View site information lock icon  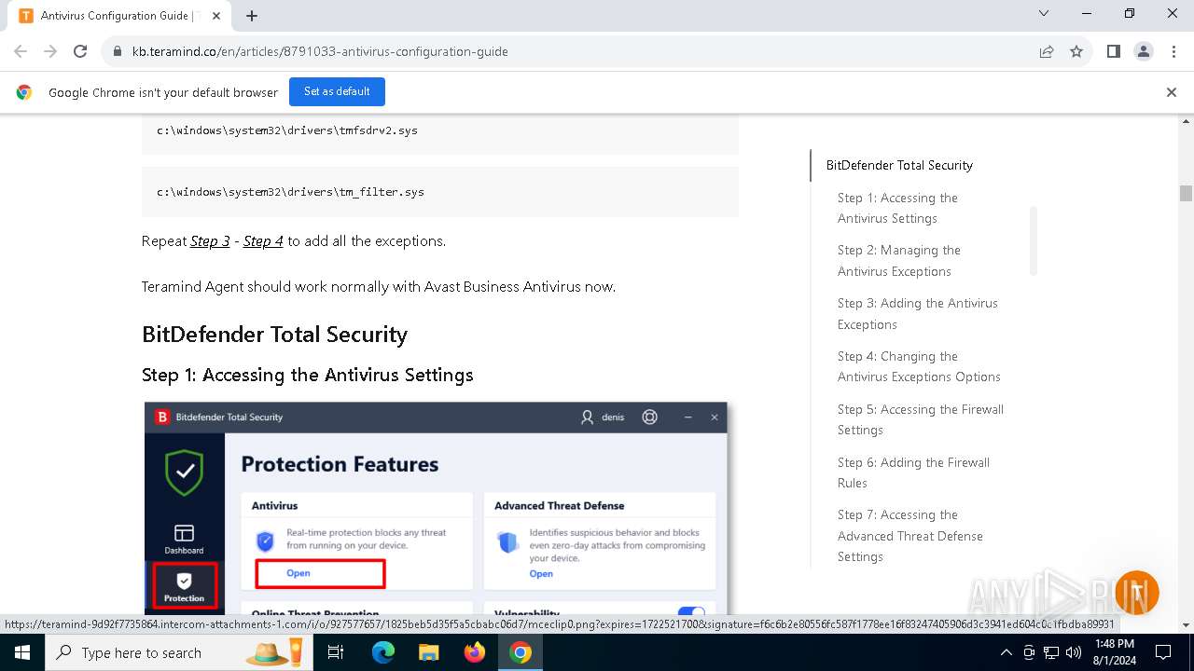118,51
